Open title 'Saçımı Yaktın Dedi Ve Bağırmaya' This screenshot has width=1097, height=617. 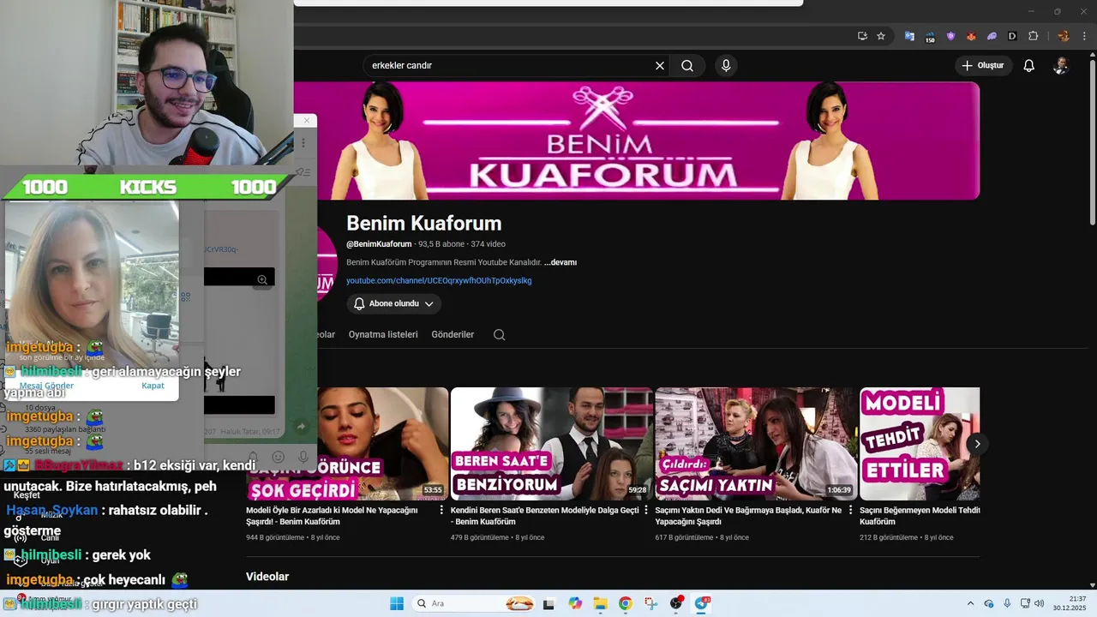pos(749,515)
